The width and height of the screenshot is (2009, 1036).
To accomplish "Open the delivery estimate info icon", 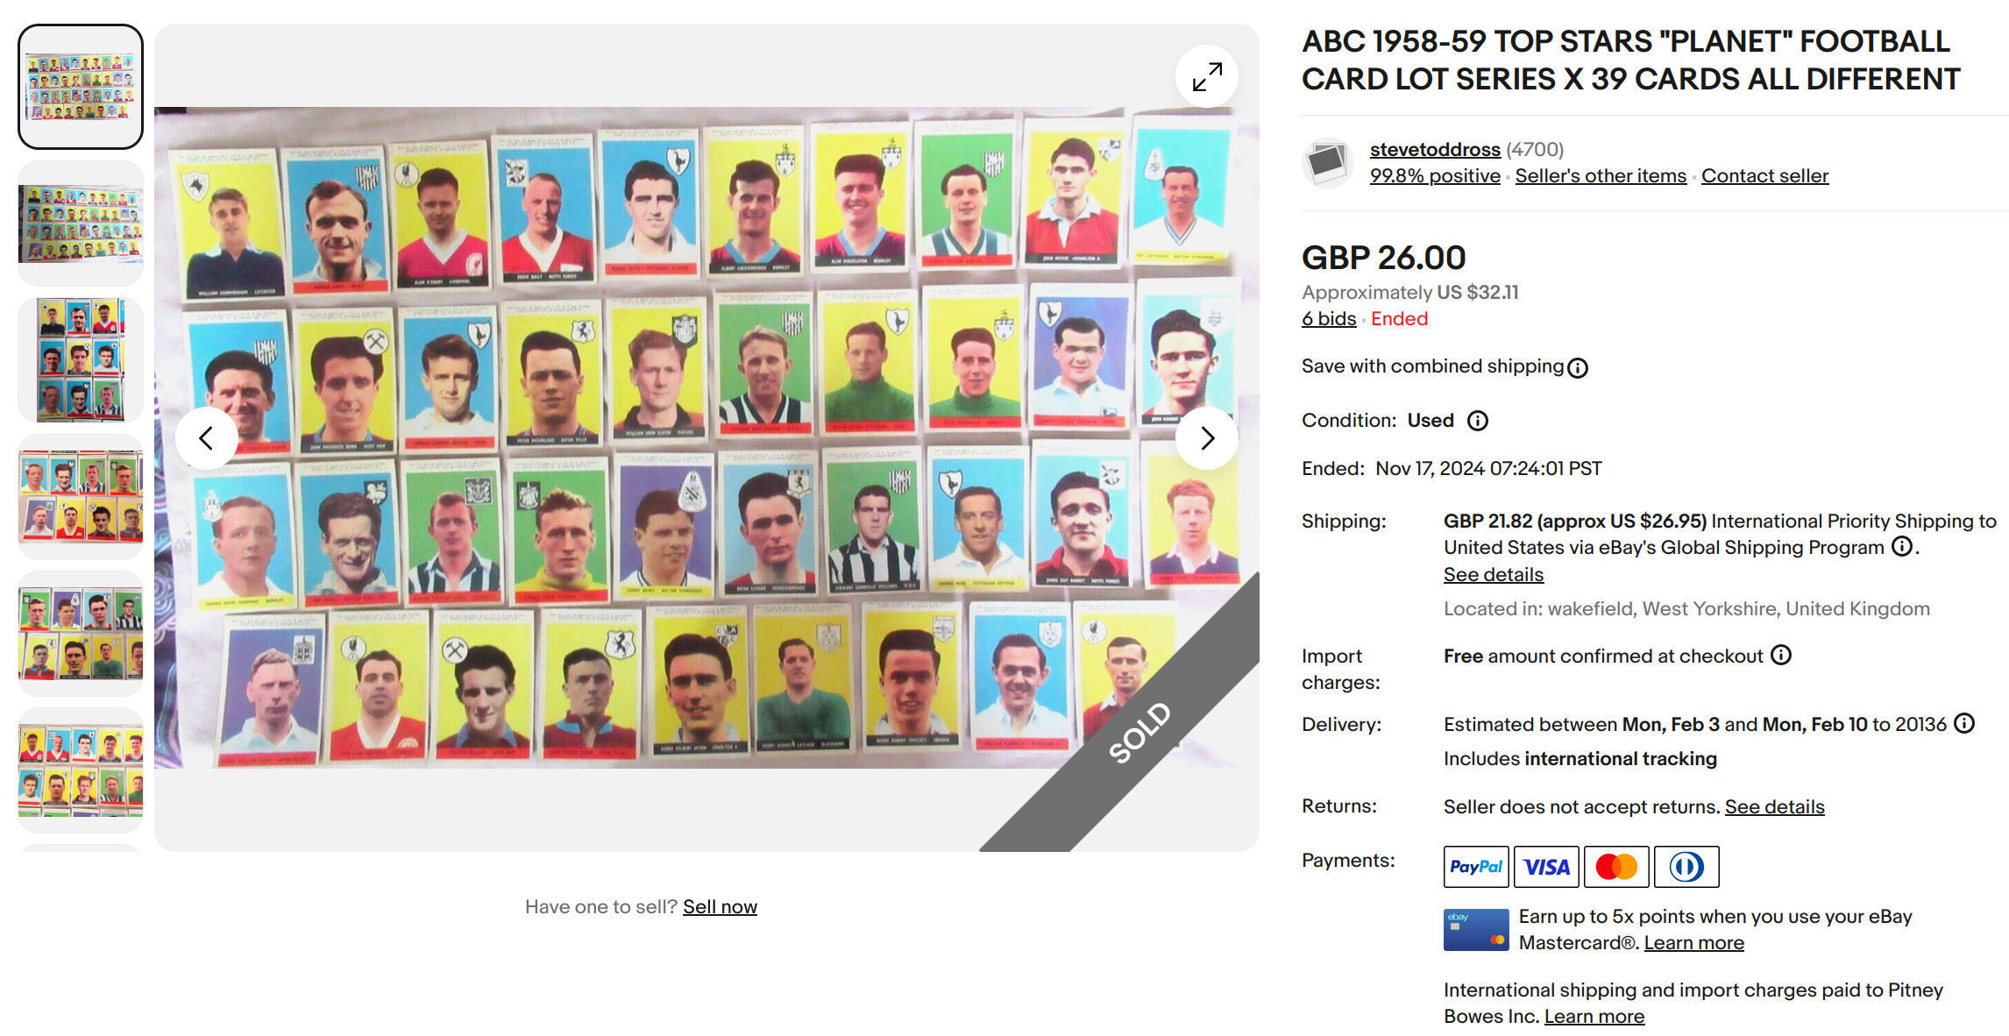I will [x=1965, y=724].
